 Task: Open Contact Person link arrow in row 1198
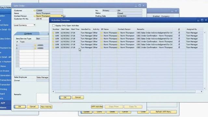point(118,45)
